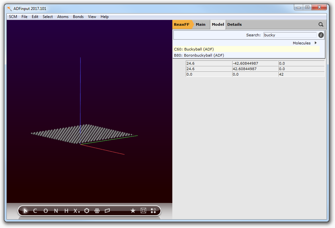Click the ADFinput title bar app icon

click(9, 9)
